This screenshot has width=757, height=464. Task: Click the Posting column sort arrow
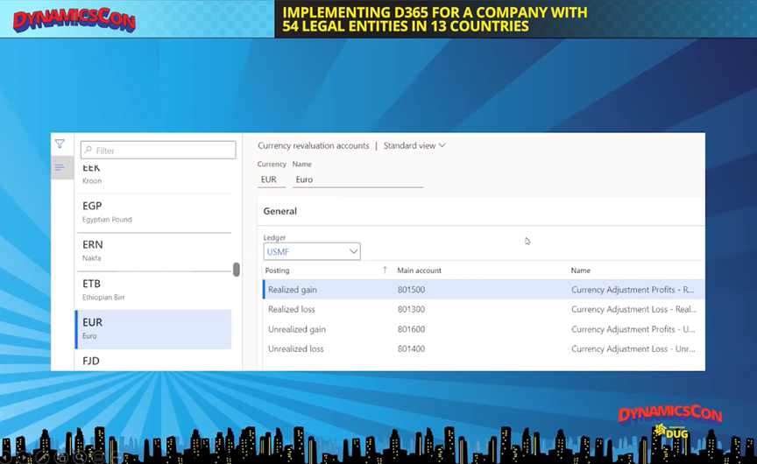click(x=385, y=271)
